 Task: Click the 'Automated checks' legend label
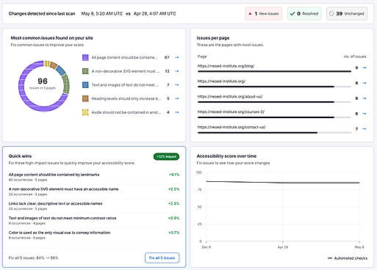pyautogui.click(x=351, y=258)
